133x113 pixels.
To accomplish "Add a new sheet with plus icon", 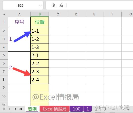I will pyautogui.click(x=128, y=109).
